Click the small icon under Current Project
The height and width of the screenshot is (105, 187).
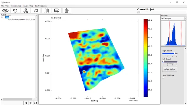click(138, 12)
